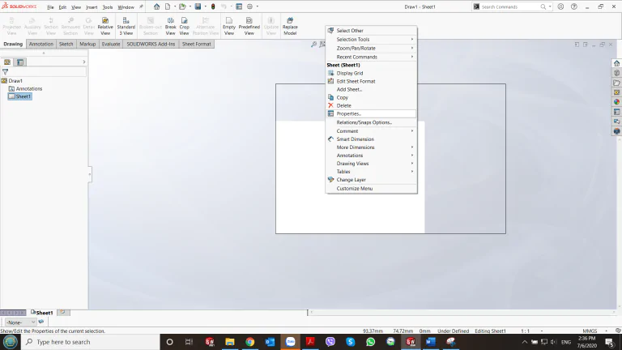Open the PropertyManager tab icon
Viewport: 622px width, 350px height.
(20, 62)
